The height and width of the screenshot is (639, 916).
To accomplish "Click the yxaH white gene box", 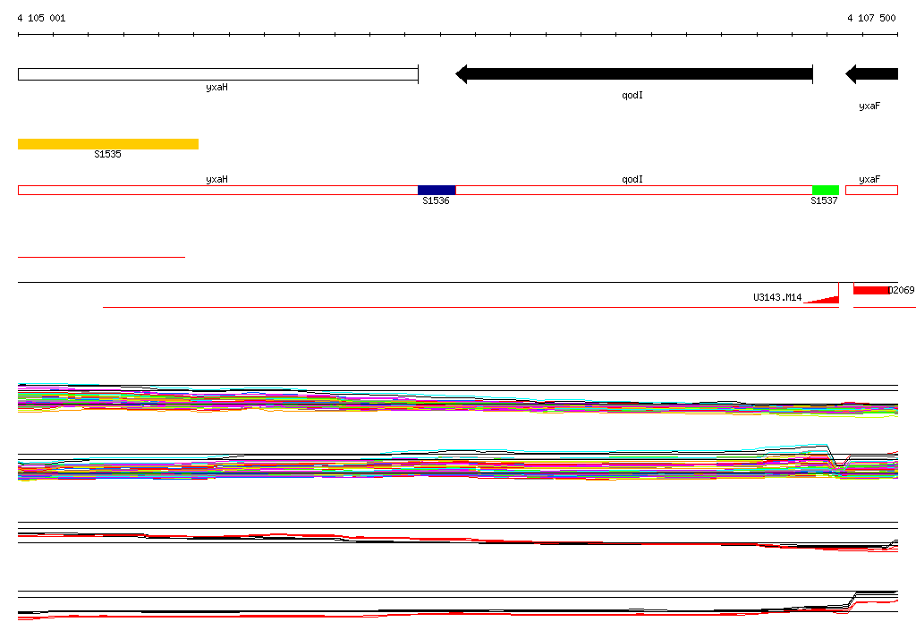I will point(218,74).
